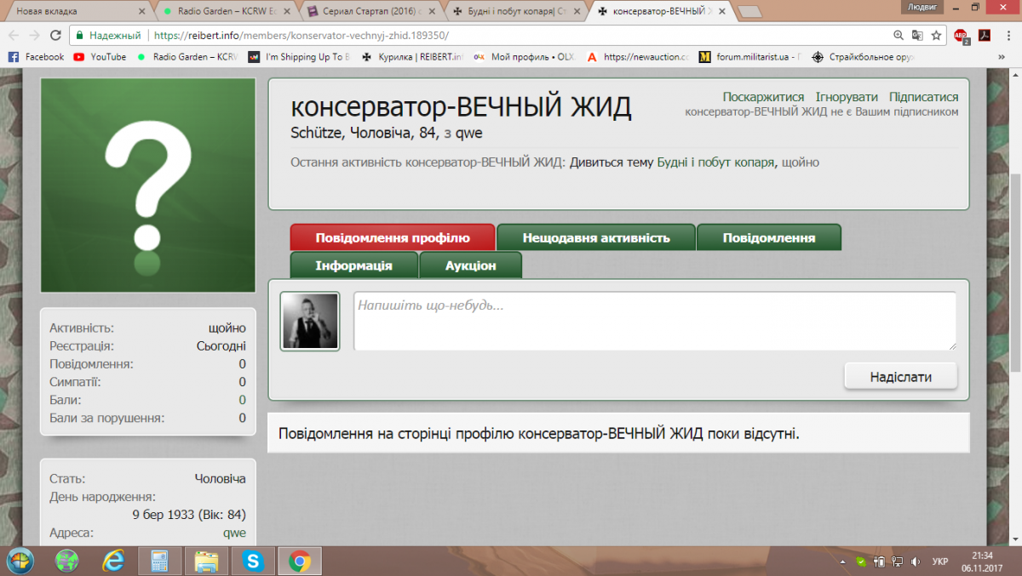The height and width of the screenshot is (576, 1022).
Task: Switch to the Radio Garden browser tab
Action: click(x=225, y=11)
